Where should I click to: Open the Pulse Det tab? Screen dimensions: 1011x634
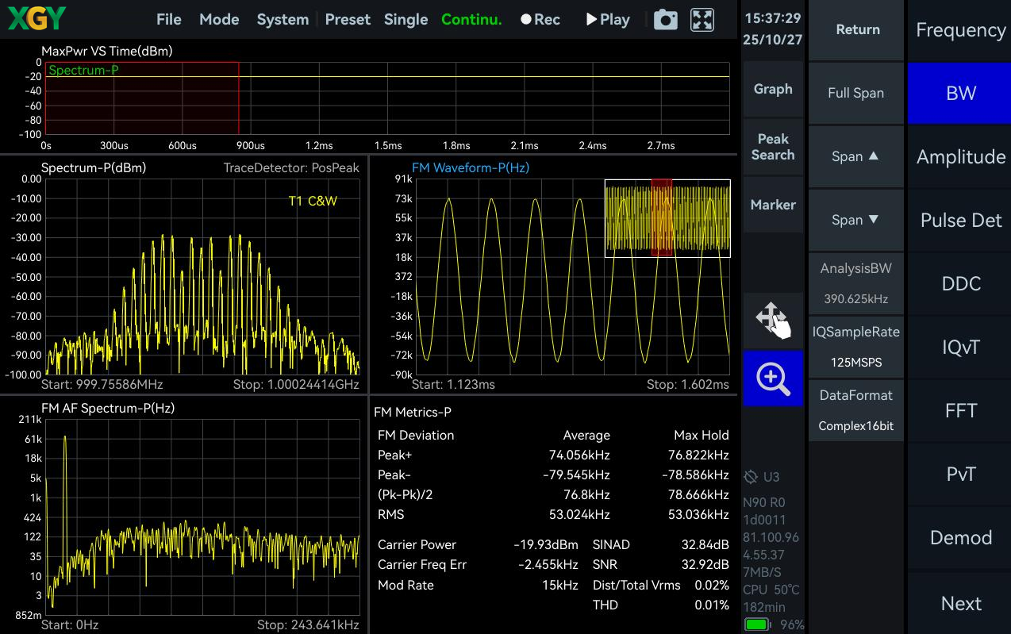pyautogui.click(x=960, y=220)
